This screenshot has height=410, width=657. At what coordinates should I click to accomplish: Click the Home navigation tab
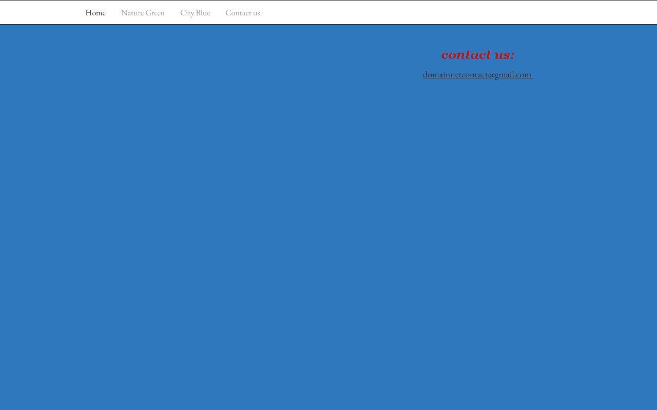tap(95, 13)
